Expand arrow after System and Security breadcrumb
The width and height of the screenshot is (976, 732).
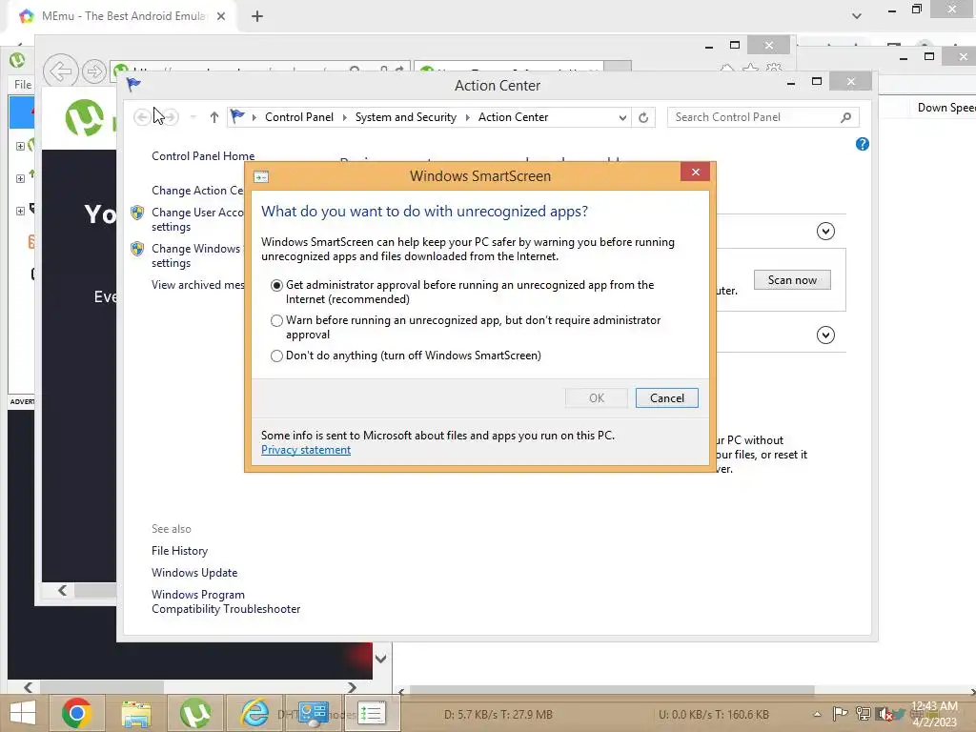coord(467,117)
